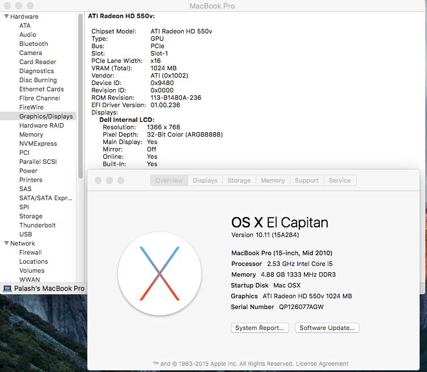
Task: Switch to the Displays tab
Action: (x=205, y=180)
